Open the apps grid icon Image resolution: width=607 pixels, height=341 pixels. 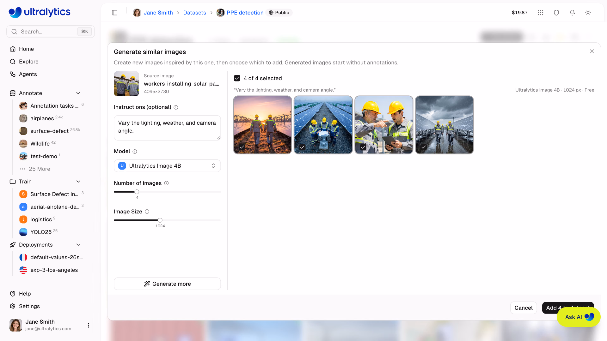click(x=541, y=13)
